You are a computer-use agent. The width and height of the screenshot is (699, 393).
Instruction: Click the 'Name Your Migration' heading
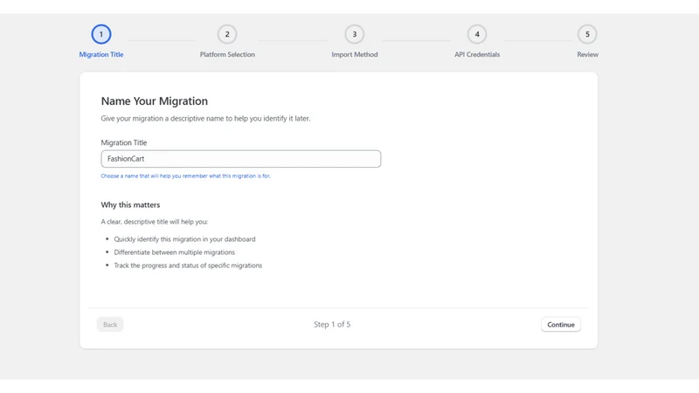point(155,101)
